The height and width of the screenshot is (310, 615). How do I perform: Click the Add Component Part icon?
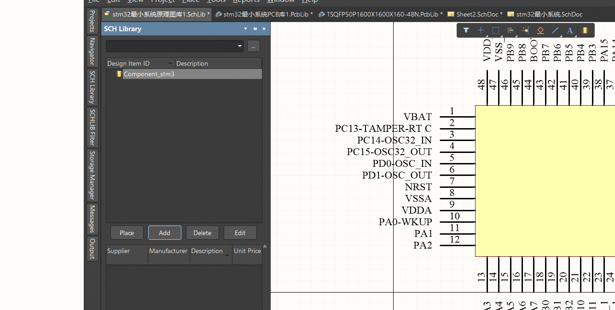point(585,31)
